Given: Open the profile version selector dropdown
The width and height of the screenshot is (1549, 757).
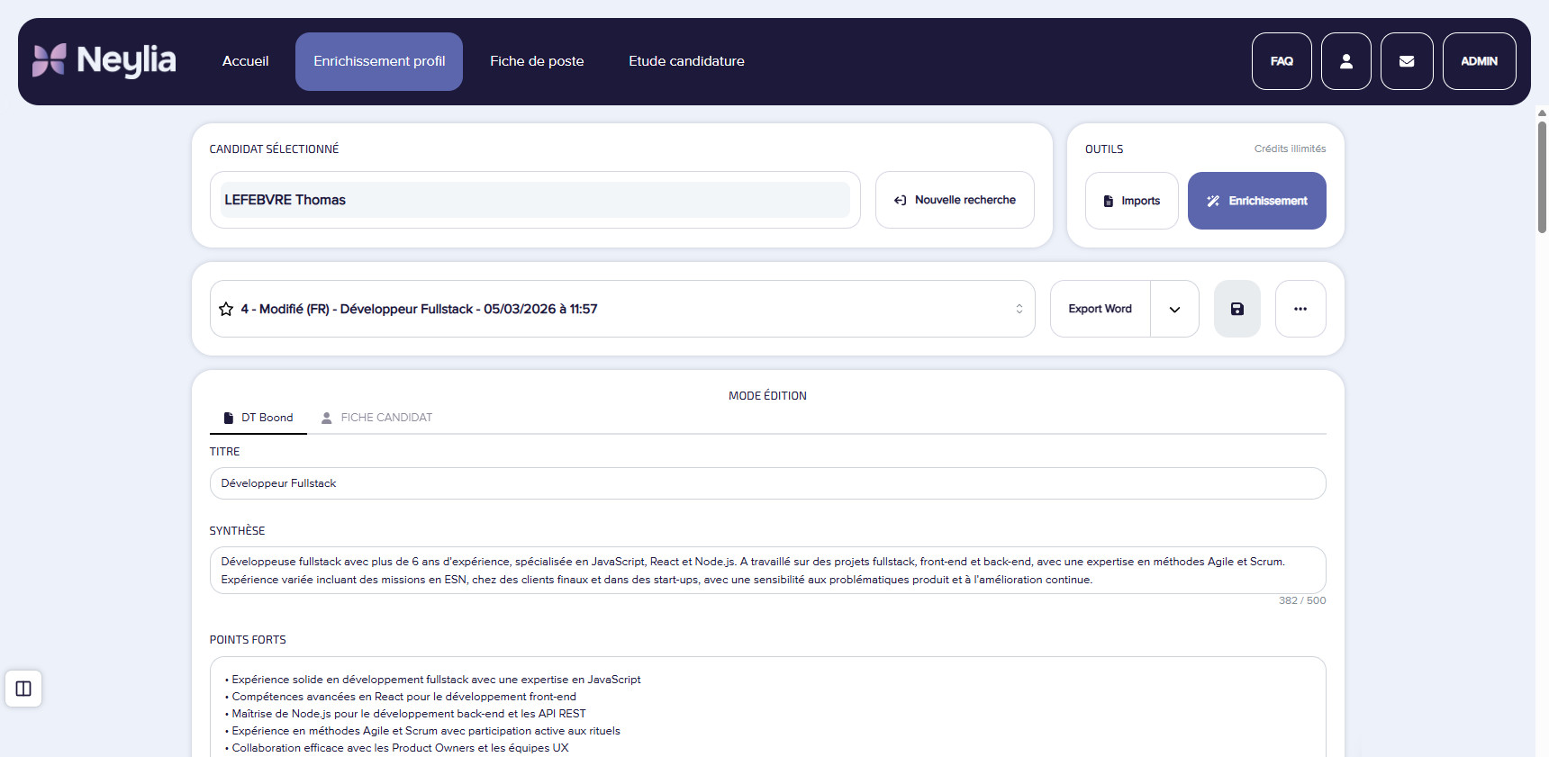Looking at the screenshot, I should pos(1019,309).
